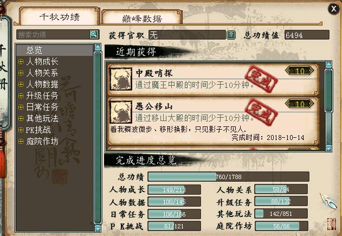This screenshot has height=236, width=342.
Task: Expand the 庭院作坊 category
Action: 21,142
